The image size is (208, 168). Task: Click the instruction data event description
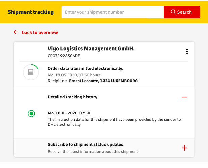pos(114,122)
